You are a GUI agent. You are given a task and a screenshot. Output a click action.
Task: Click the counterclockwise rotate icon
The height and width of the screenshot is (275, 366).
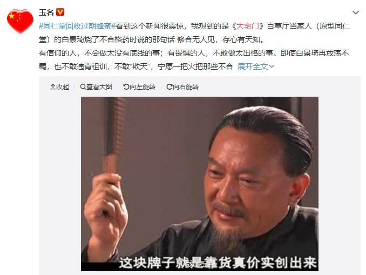126,87
